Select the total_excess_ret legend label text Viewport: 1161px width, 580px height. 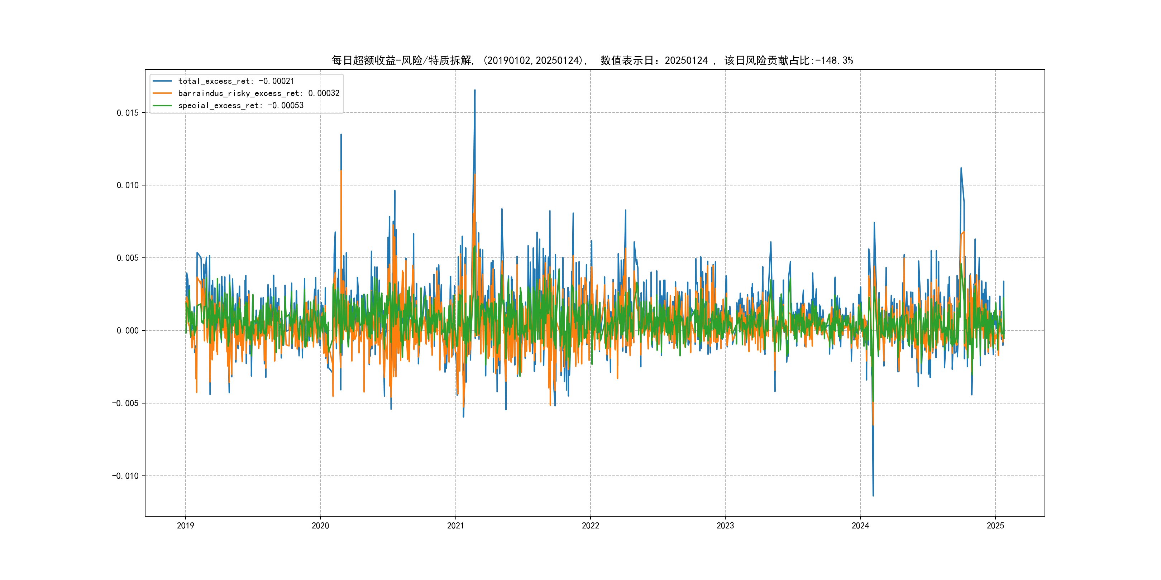tap(236, 81)
